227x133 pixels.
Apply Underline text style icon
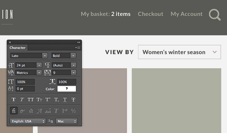click(x=65, y=99)
